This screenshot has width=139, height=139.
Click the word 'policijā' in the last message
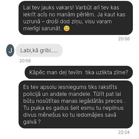click(x=32, y=94)
